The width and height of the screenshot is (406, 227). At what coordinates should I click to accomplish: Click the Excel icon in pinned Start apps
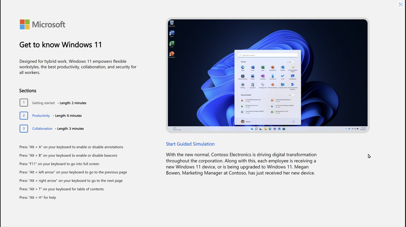[x=263, y=67]
